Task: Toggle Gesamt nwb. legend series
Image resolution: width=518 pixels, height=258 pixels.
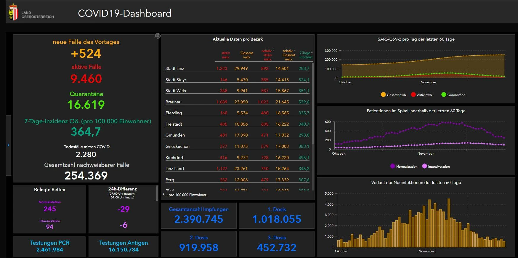Action: click(394, 95)
